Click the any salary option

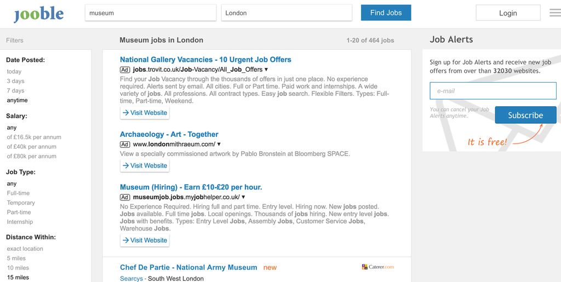[x=12, y=128]
